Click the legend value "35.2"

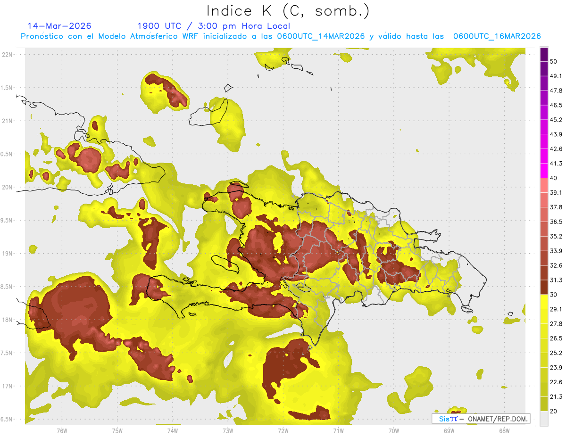556,236
